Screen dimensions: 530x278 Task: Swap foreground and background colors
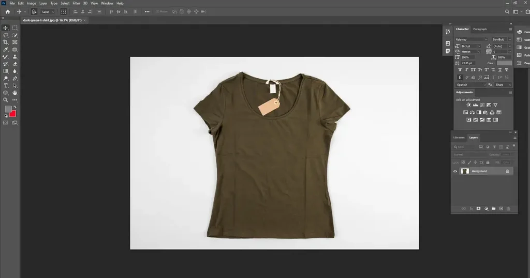(x=14, y=107)
